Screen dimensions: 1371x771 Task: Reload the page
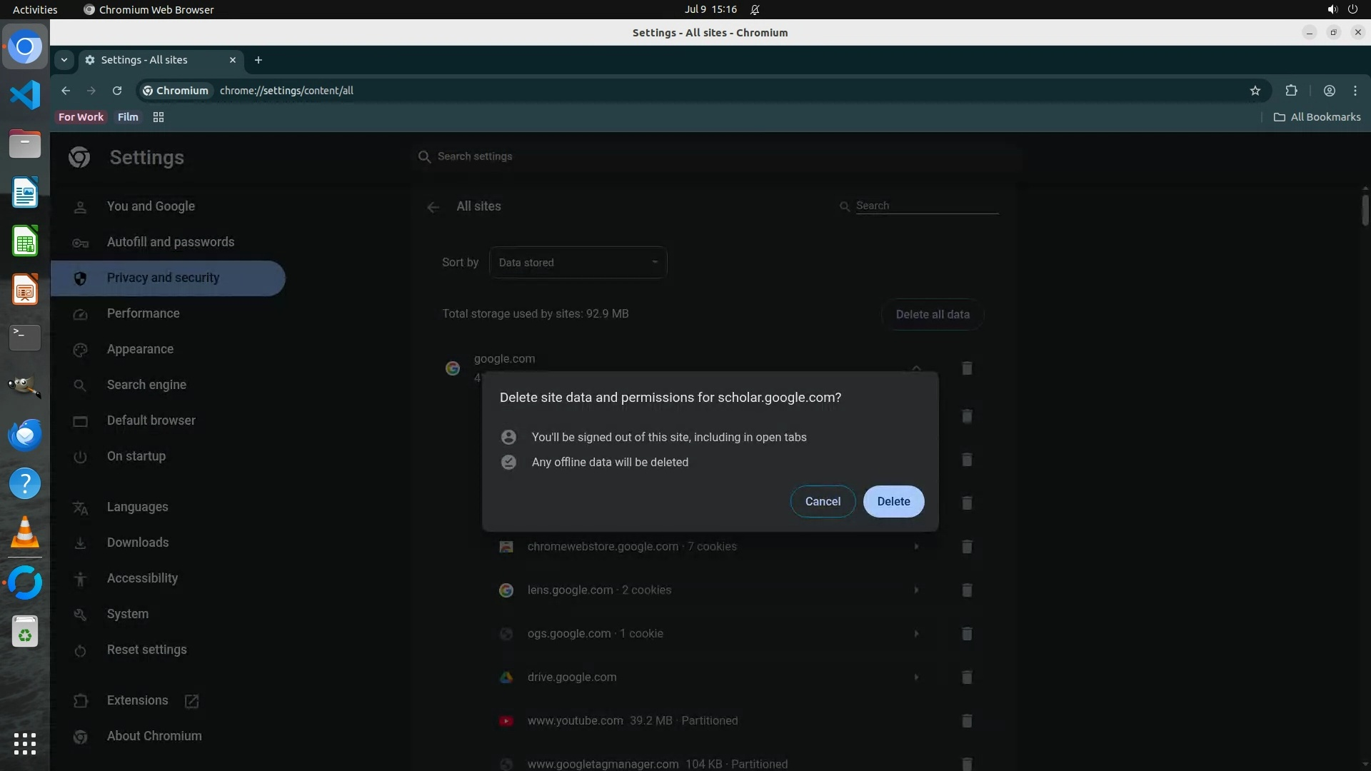point(117,91)
